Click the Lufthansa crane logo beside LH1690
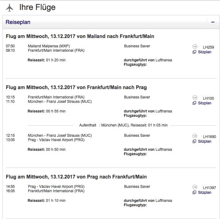220x219 pixels. pyautogui.click(x=195, y=136)
